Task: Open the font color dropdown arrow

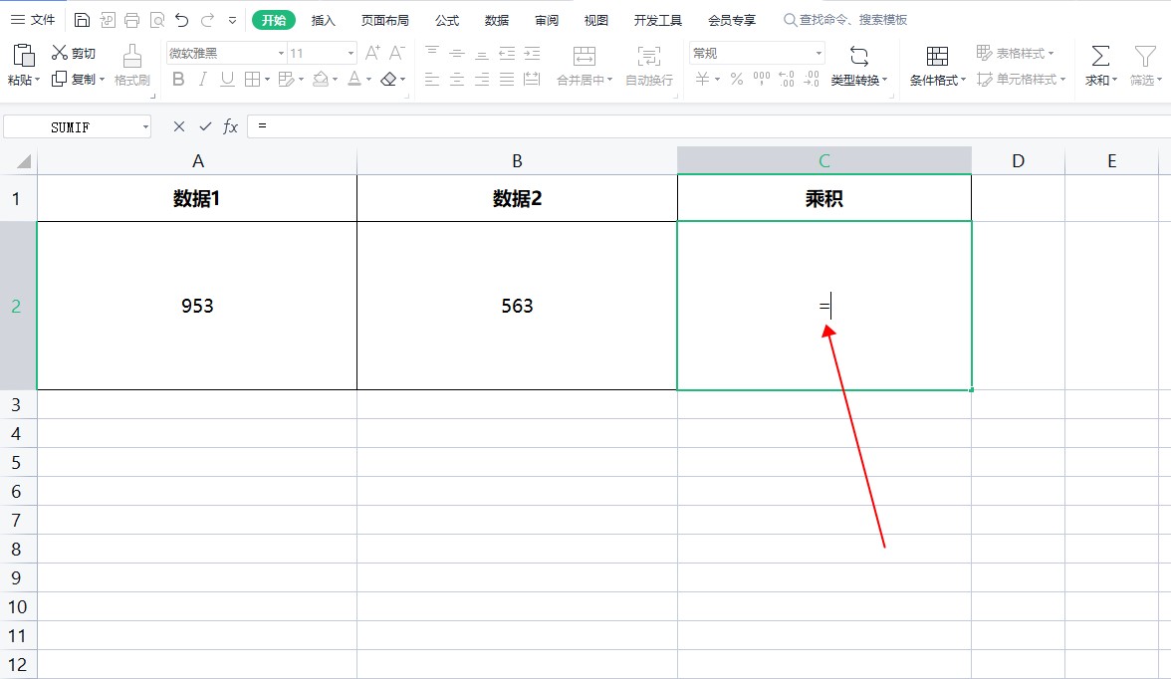Action: coord(368,80)
